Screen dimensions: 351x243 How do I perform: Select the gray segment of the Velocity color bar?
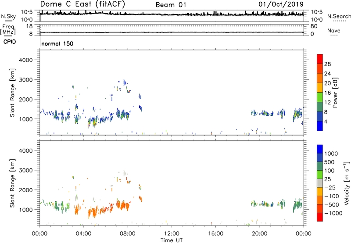coord(320,183)
